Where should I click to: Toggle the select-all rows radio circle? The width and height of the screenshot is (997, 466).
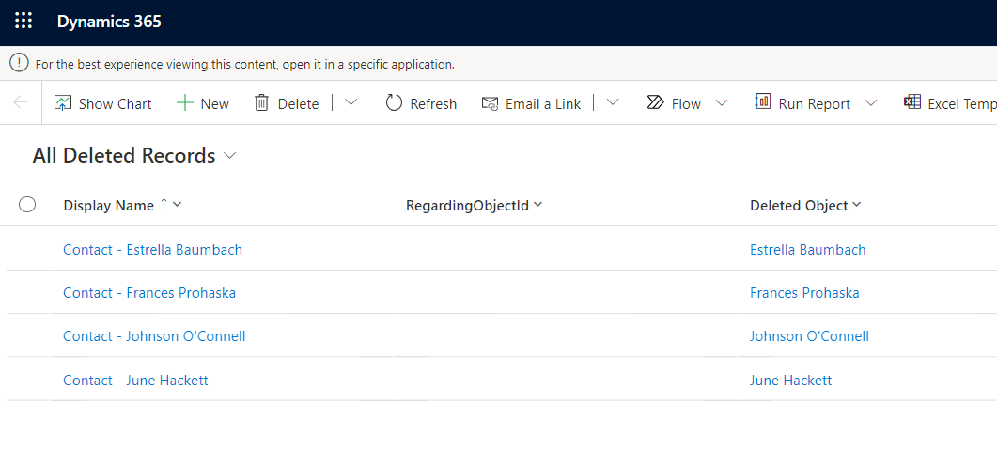pyautogui.click(x=27, y=205)
